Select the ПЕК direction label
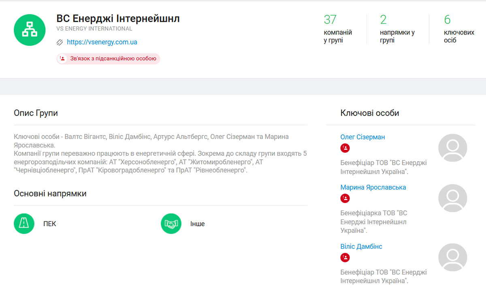Screen dimensions: 486x295 point(49,224)
